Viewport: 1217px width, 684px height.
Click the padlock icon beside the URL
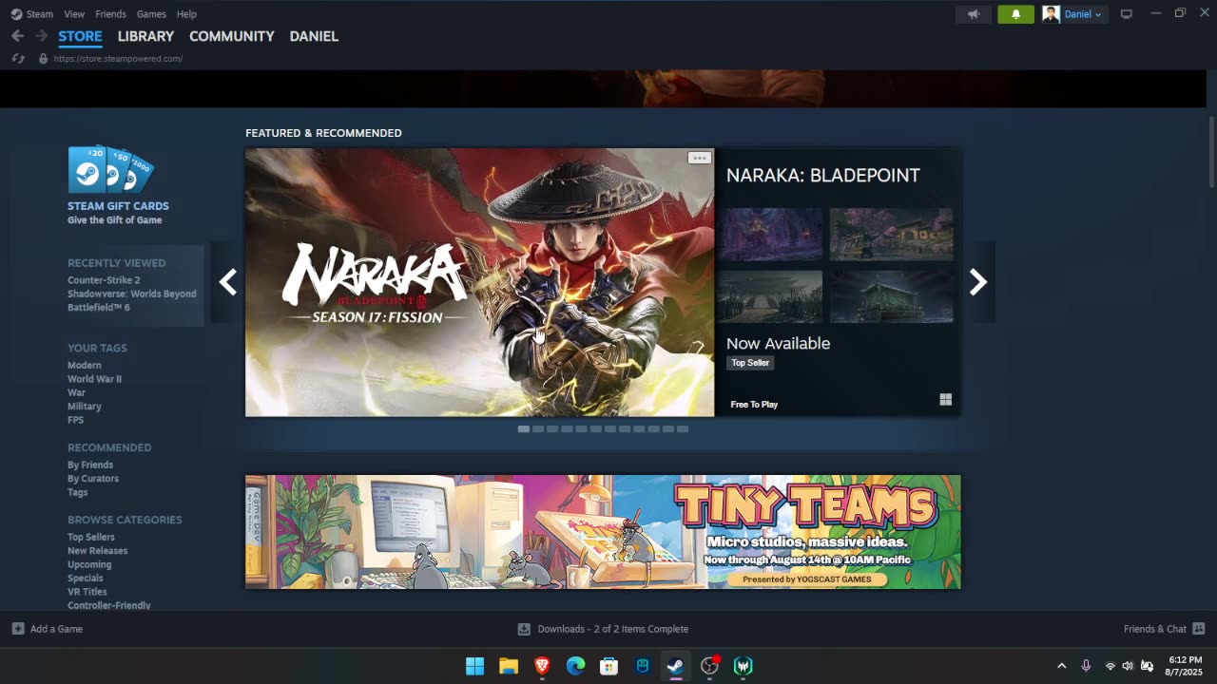[43, 59]
